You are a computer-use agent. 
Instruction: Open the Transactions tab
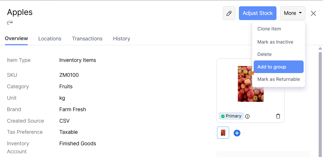pos(87,39)
